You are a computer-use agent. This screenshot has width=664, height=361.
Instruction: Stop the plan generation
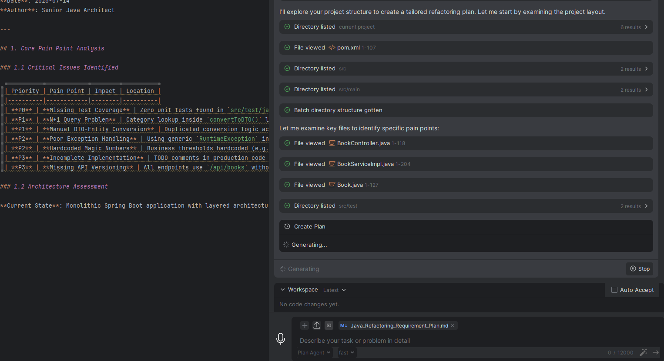point(640,269)
